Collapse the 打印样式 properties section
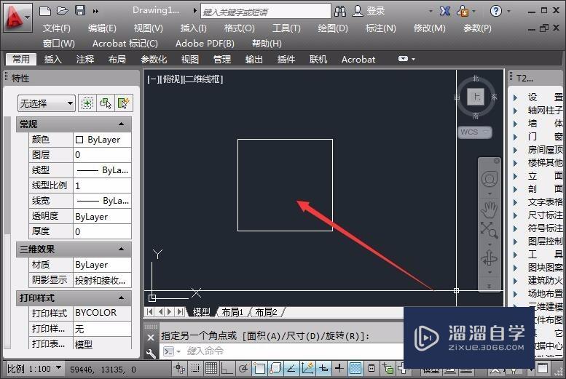Image resolution: width=566 pixels, height=379 pixels. pos(121,298)
